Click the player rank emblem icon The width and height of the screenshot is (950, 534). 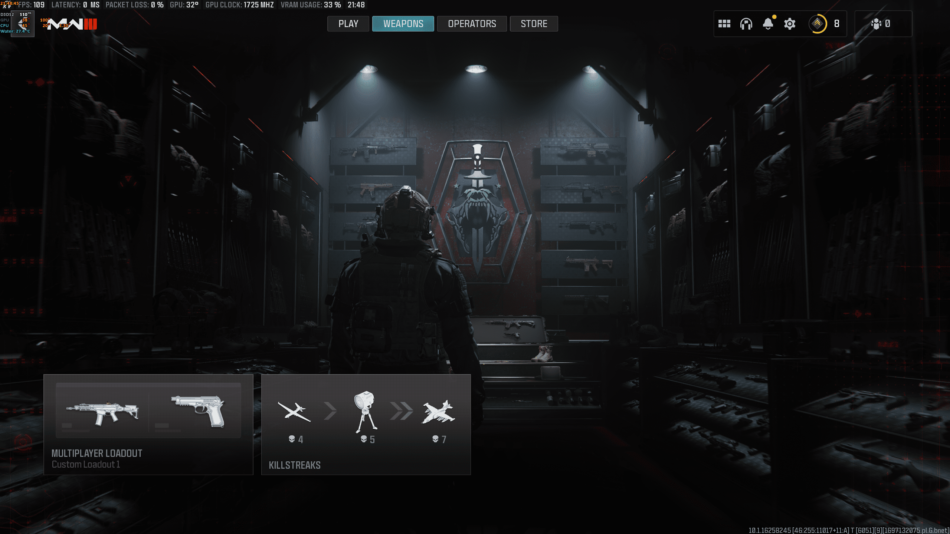[817, 24]
